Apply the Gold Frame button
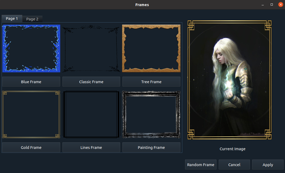Image resolution: width=285 pixels, height=173 pixels. click(31, 147)
